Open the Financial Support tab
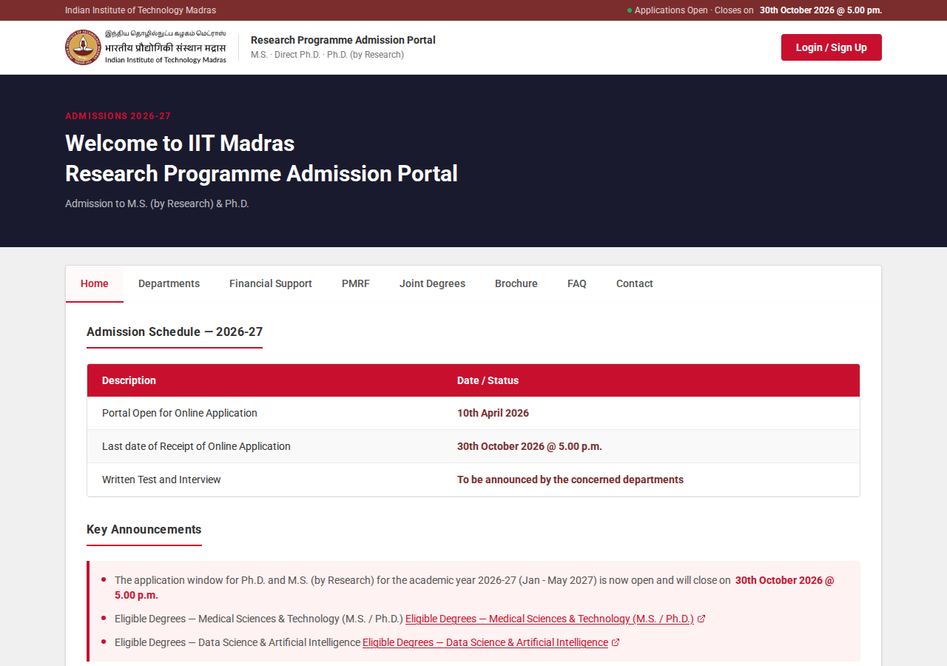The image size is (947, 666). click(271, 283)
